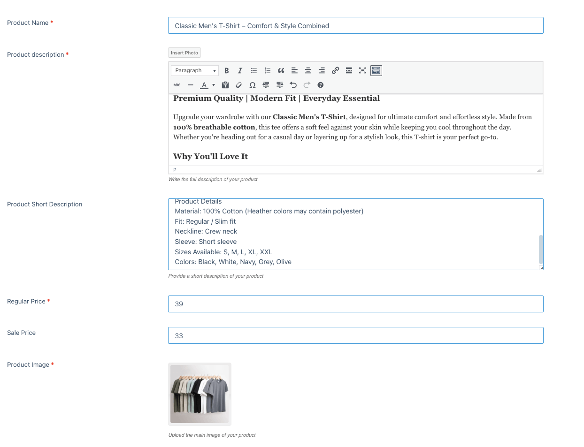Viewport: 584px width, 447px height.
Task: Redo the last edit
Action: point(307,85)
